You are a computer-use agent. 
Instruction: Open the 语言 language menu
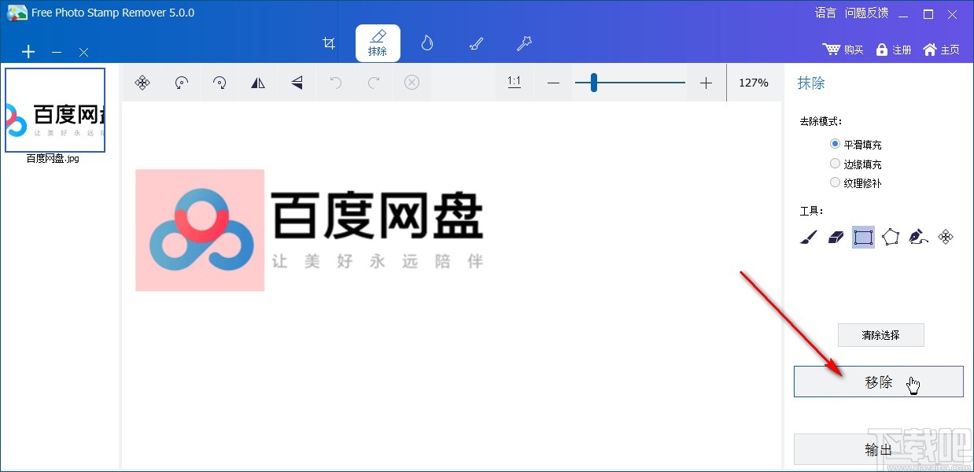(825, 13)
